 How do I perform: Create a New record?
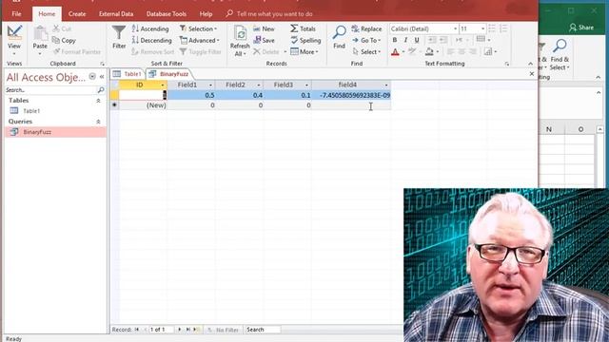(x=264, y=28)
